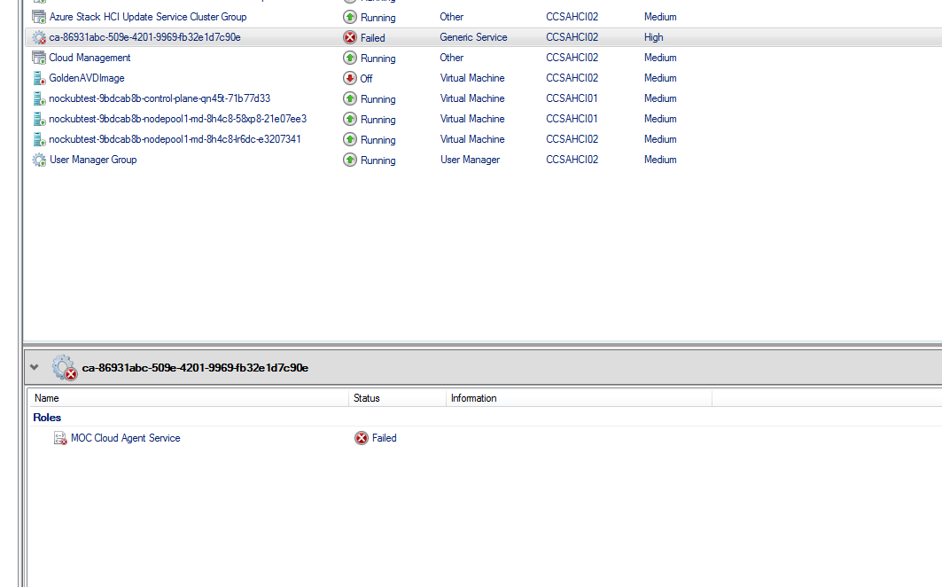Click CCSAHCI02 owner node in User Manager Group row
The width and height of the screenshot is (942, 587).
[572, 160]
